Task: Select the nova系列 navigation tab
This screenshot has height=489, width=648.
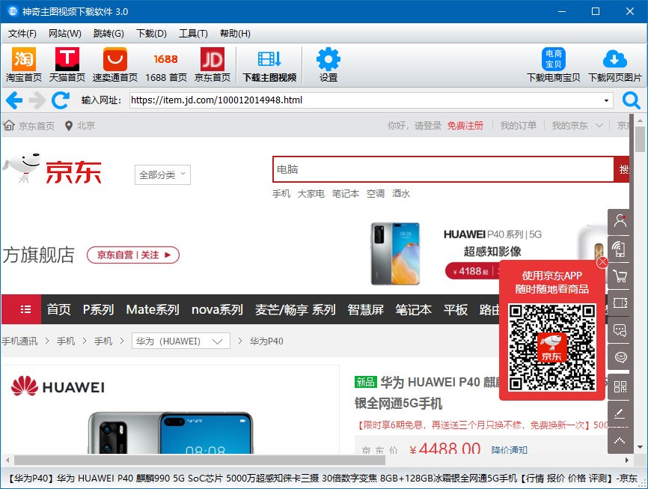Action: (x=217, y=309)
